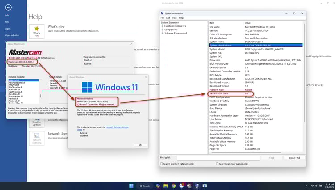Click the Check for Updates button
The height and width of the screenshot is (190, 335).
[x=37, y=123]
